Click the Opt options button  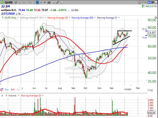(18, 89)
